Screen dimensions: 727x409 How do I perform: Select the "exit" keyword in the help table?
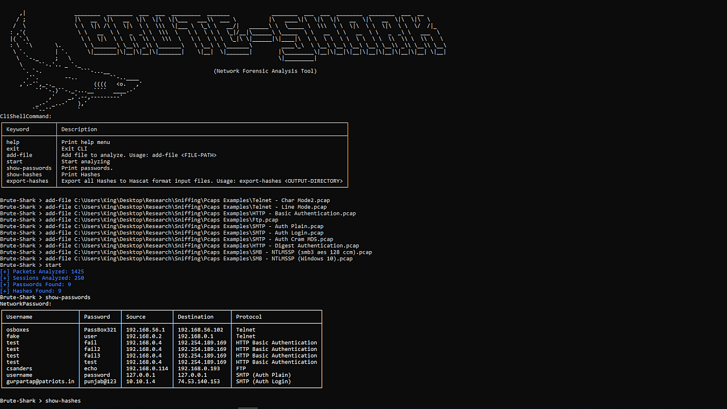click(x=13, y=148)
